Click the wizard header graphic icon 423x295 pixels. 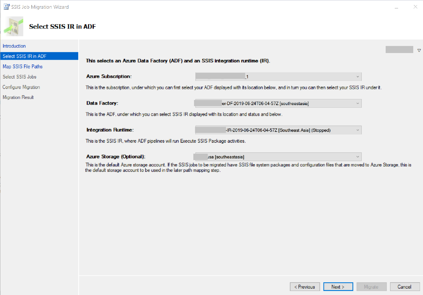tap(13, 26)
